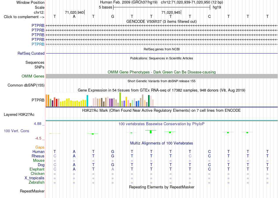Open the GTEx Gene Expression track title
The image size is (278, 198).
click(x=162, y=90)
